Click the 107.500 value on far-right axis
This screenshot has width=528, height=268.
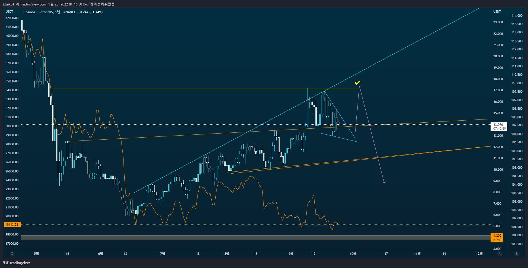tap(517, 125)
